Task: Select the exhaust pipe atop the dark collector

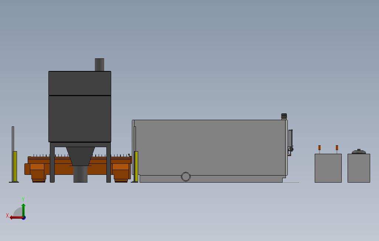Action: pyautogui.click(x=99, y=65)
